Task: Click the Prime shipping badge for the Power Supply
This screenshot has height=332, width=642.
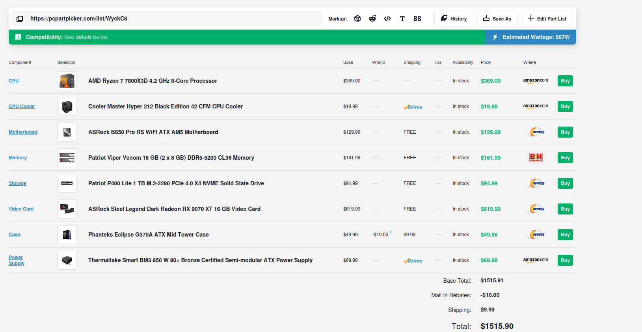Action: pos(413,261)
